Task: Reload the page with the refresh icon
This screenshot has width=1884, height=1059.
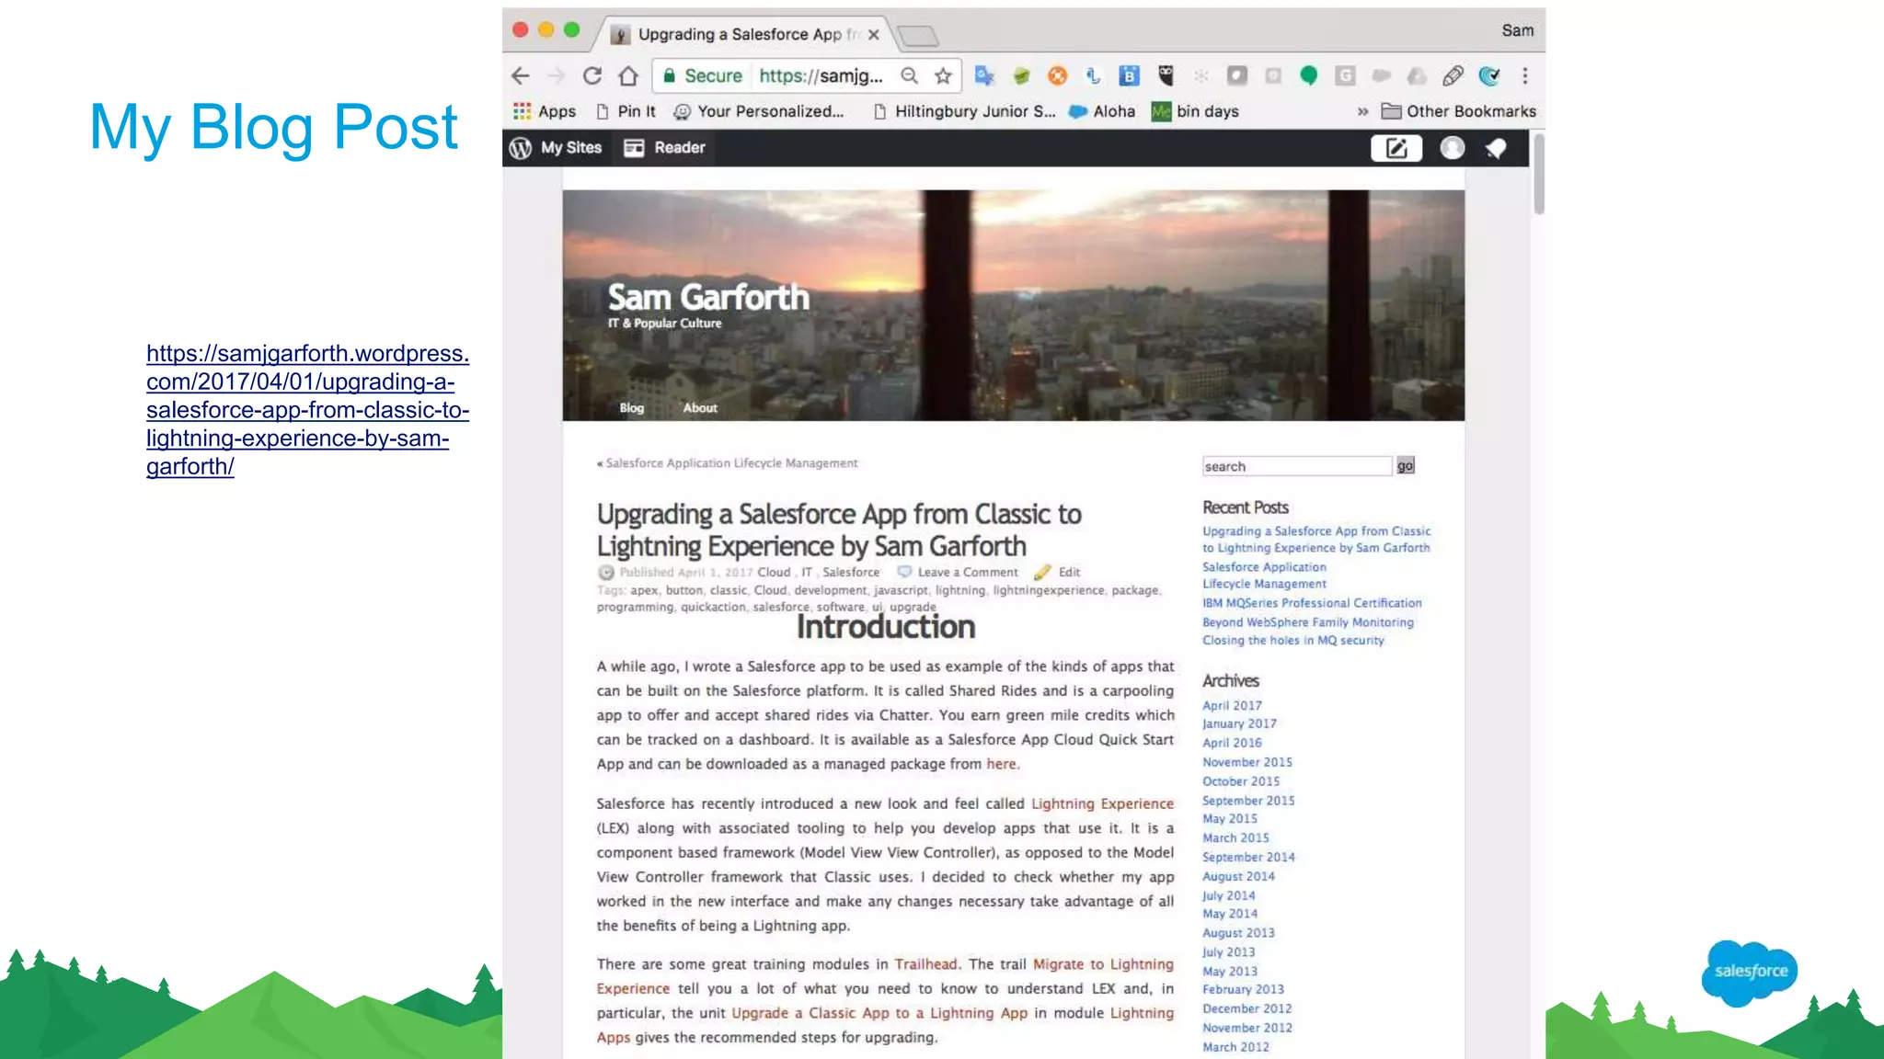Action: click(592, 76)
